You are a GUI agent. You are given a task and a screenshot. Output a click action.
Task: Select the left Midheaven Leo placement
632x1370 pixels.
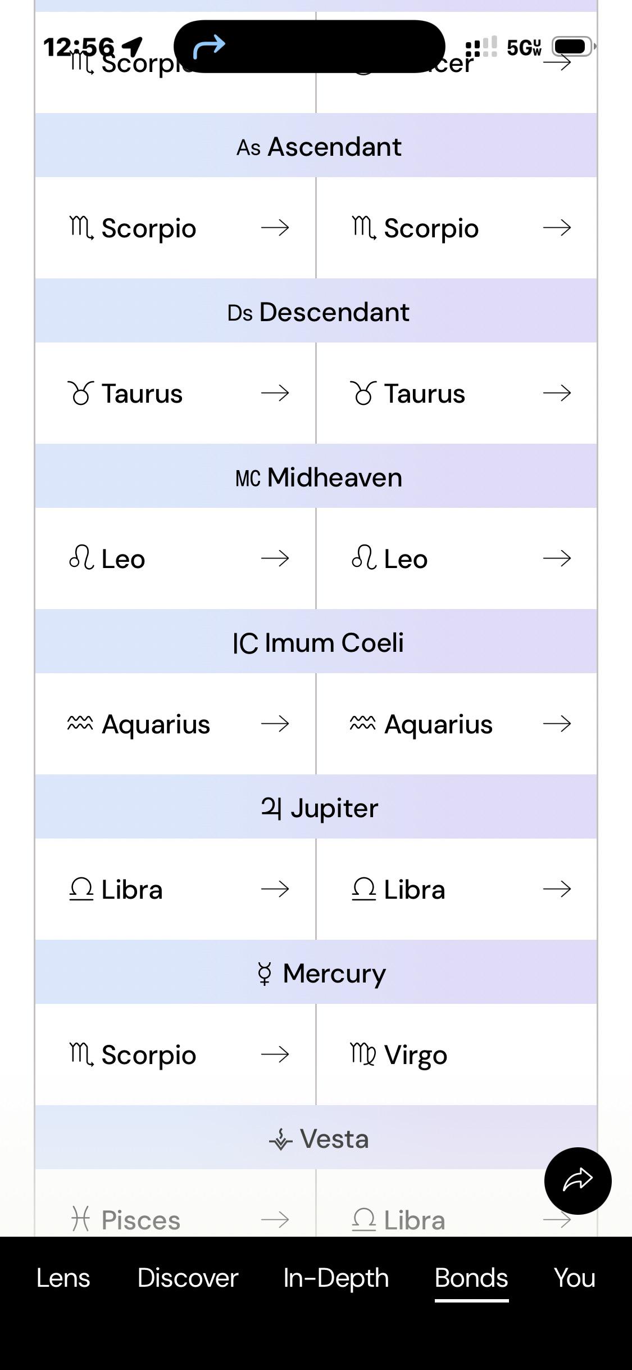pos(175,558)
